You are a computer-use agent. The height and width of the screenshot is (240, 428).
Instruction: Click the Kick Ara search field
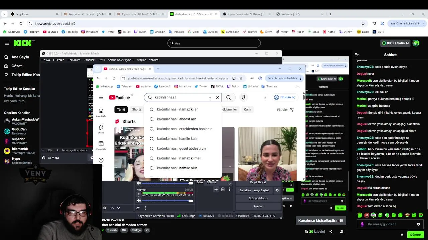coord(214,43)
